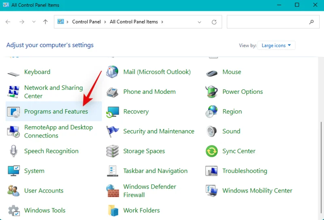Open the Taskbar and Navigation icon
Image resolution: width=324 pixels, height=220 pixels.
tap(113, 171)
